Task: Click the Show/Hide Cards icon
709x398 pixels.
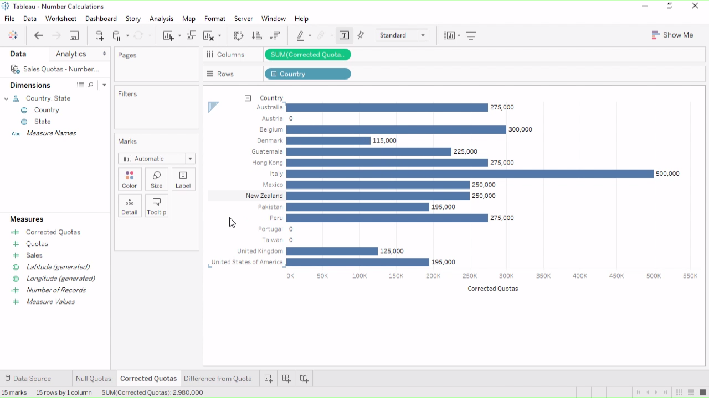Action: pos(449,35)
